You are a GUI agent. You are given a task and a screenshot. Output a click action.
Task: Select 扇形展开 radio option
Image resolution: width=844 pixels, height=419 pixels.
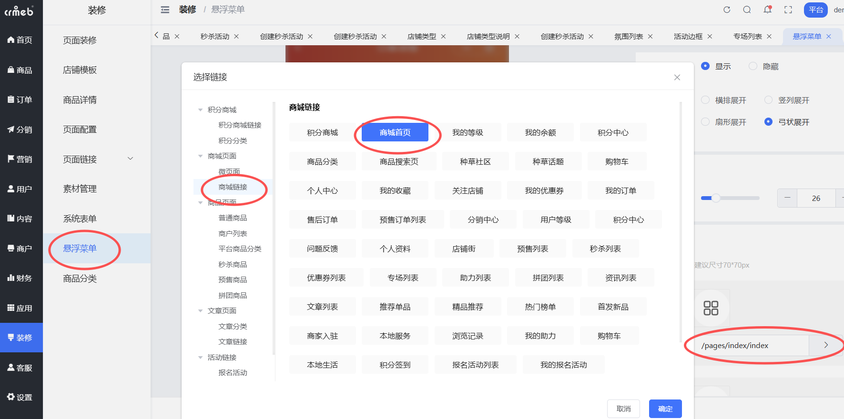pos(705,122)
